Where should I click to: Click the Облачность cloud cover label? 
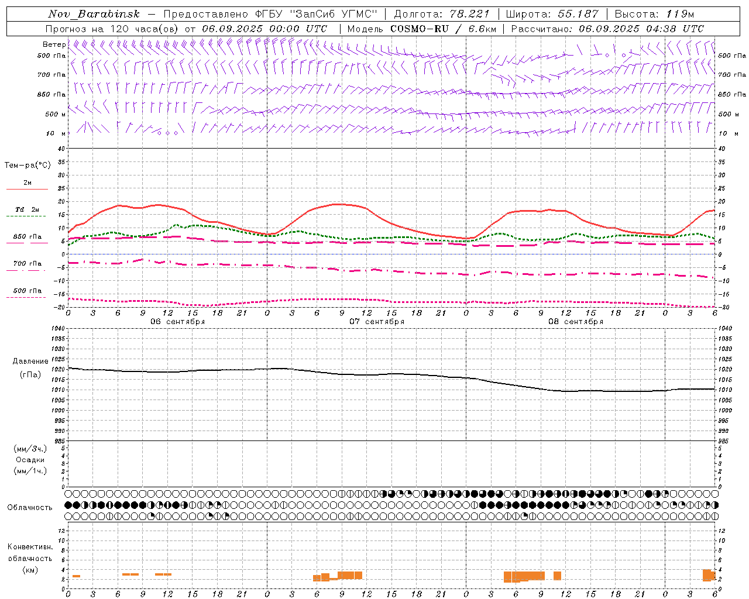[x=30, y=507]
